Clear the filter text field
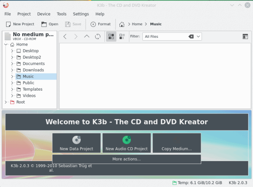Viewport: 253px width, 187px height. pos(191,37)
